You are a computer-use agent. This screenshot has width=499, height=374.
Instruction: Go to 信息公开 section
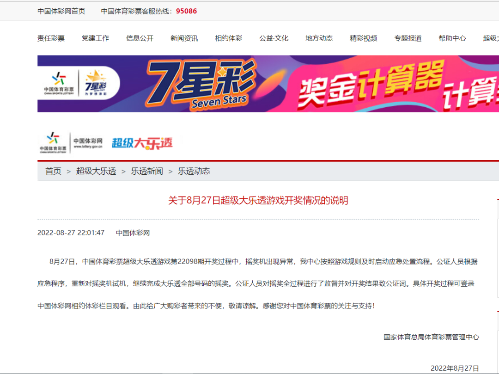140,38
